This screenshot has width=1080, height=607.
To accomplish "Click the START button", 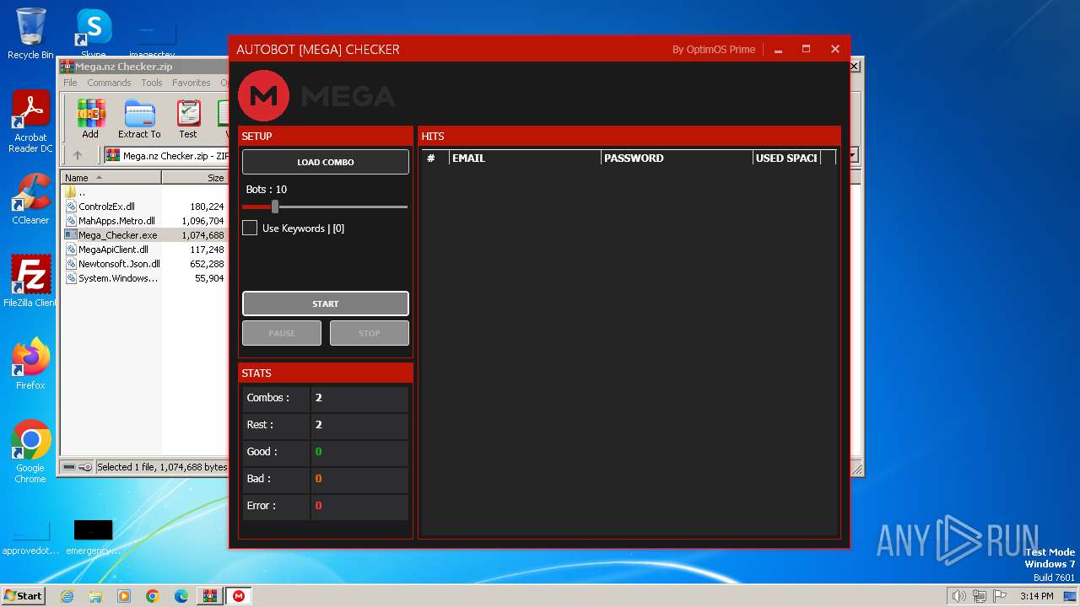I will 326,303.
